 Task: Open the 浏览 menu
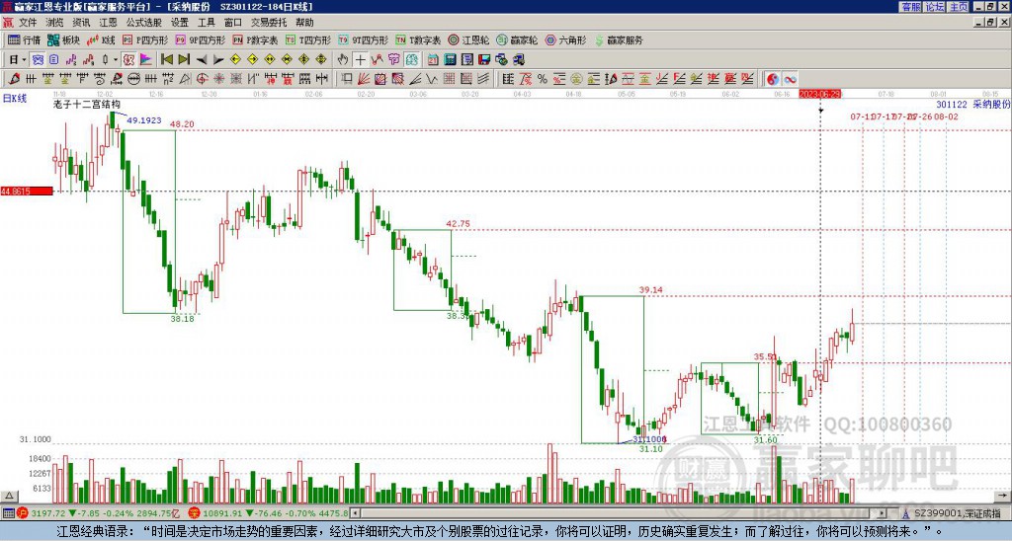(55, 23)
